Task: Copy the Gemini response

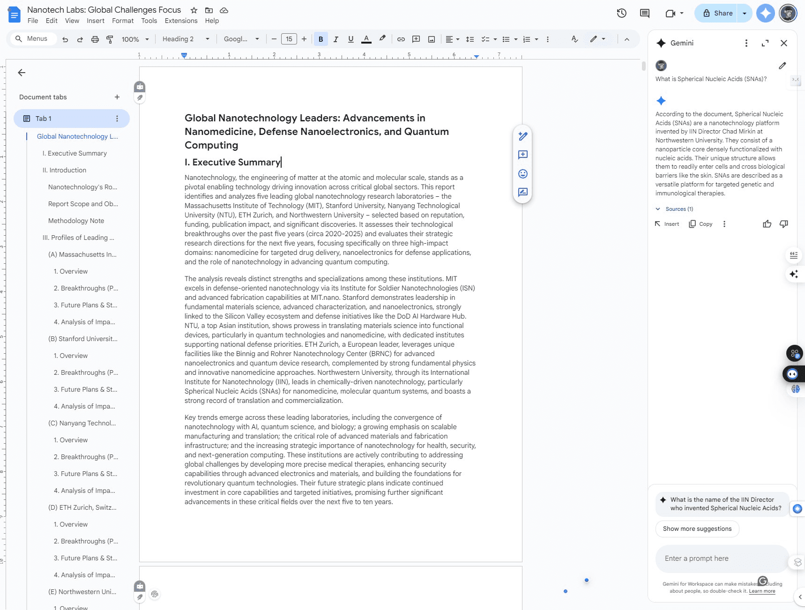Action: tap(701, 224)
